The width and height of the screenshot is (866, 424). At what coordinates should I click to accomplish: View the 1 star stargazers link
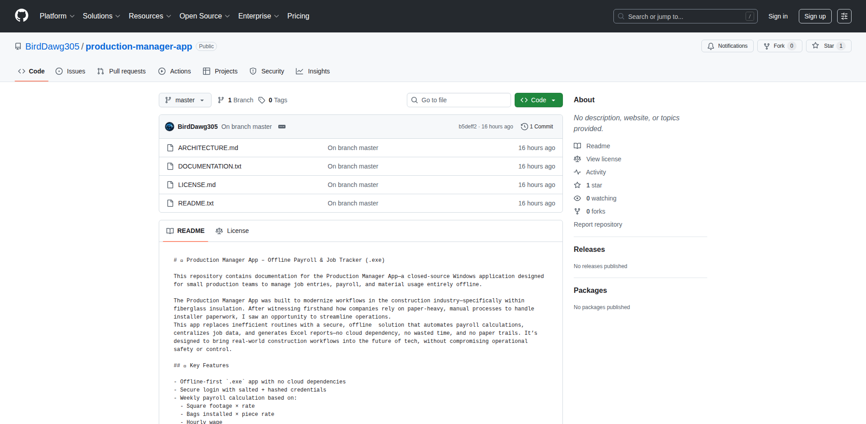pyautogui.click(x=588, y=185)
